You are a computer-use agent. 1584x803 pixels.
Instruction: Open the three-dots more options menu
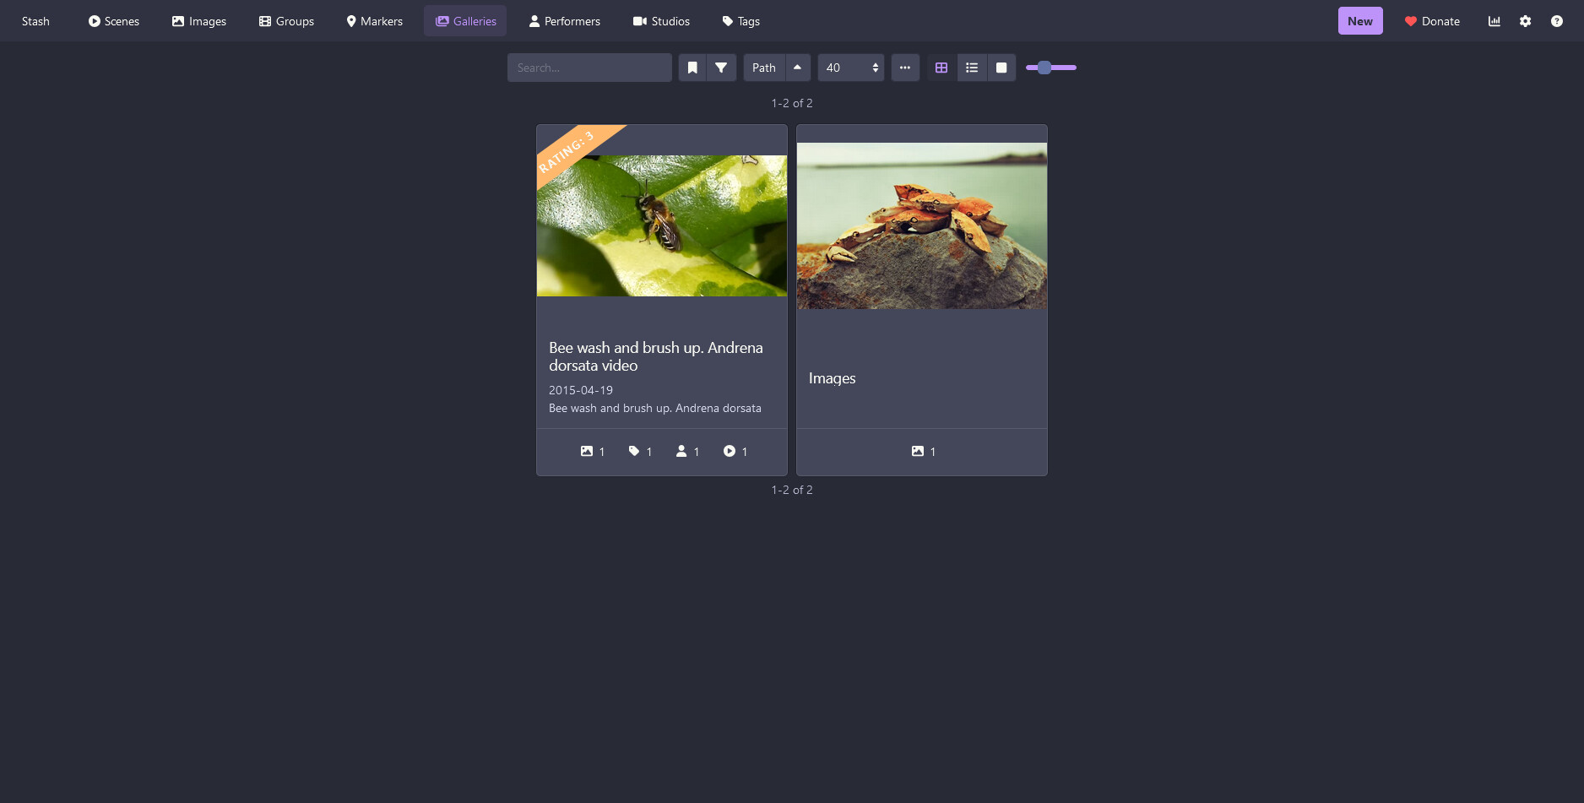tap(905, 68)
